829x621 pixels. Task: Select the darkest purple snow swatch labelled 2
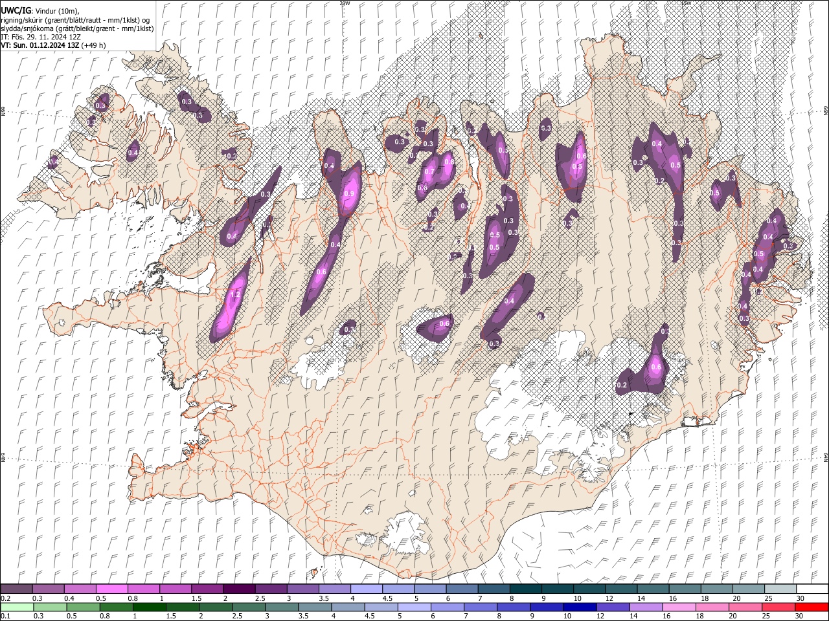coord(239,589)
